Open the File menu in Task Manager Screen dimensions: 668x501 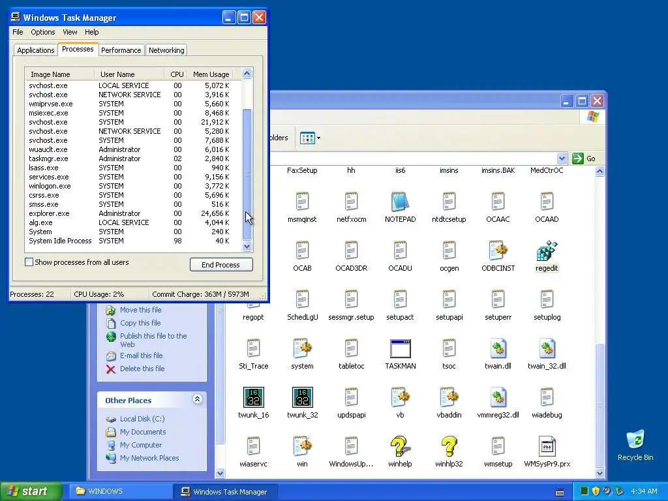tap(18, 32)
